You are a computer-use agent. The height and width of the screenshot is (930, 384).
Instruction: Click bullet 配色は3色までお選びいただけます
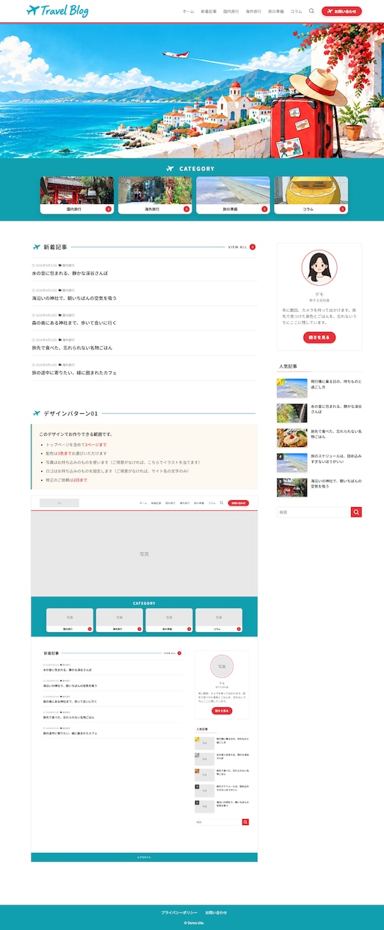(x=76, y=454)
